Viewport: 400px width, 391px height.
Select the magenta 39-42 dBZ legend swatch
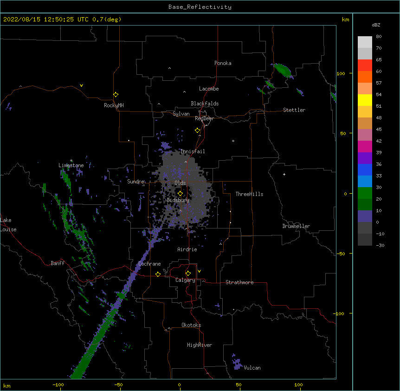[365, 146]
